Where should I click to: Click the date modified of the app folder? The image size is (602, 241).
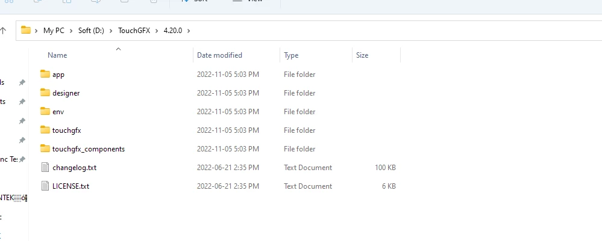pos(228,75)
